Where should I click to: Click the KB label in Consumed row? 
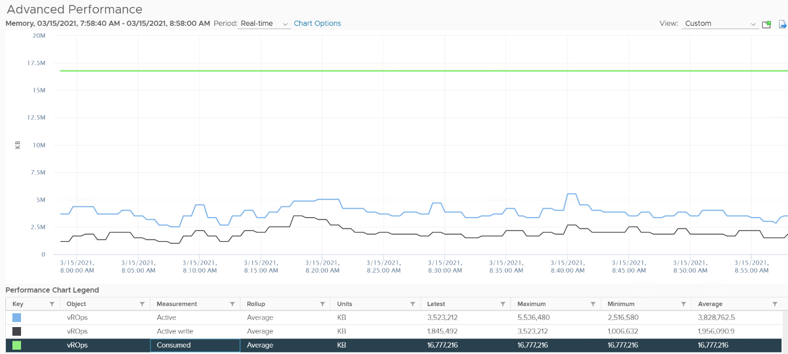(342, 345)
